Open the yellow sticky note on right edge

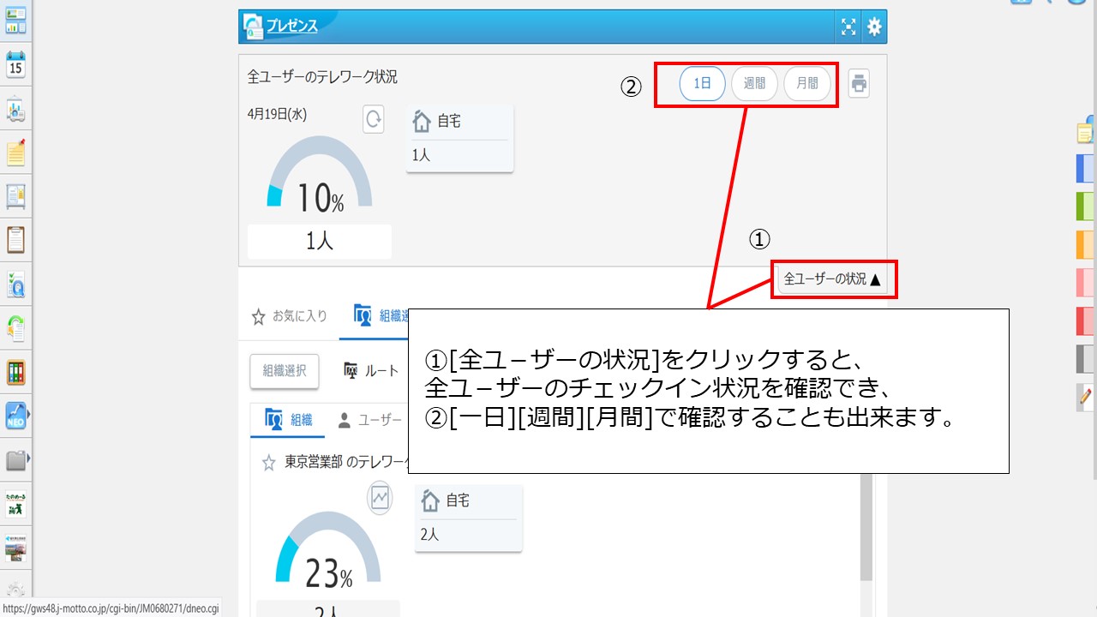click(1086, 132)
